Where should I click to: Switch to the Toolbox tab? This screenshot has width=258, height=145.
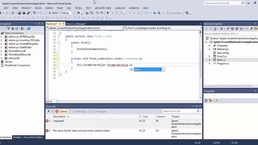pos(17,137)
